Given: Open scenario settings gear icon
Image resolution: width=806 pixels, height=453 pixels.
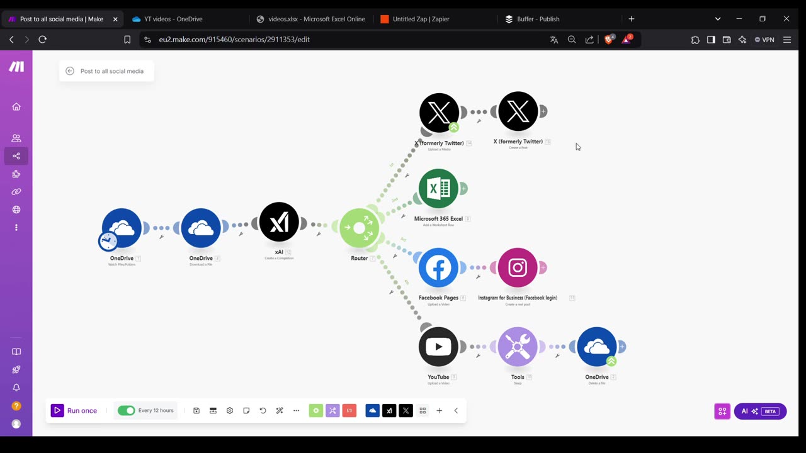Looking at the screenshot, I should [x=230, y=410].
